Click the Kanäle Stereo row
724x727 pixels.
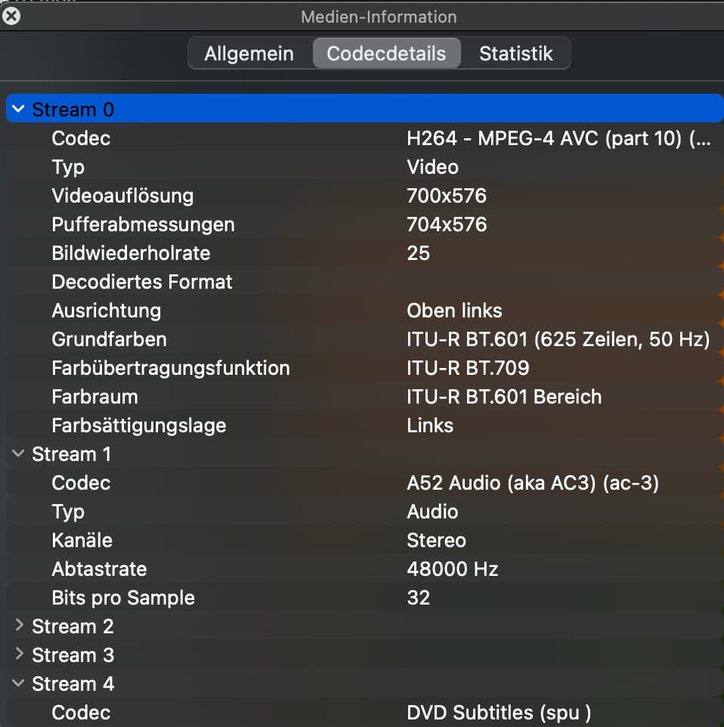pos(436,540)
